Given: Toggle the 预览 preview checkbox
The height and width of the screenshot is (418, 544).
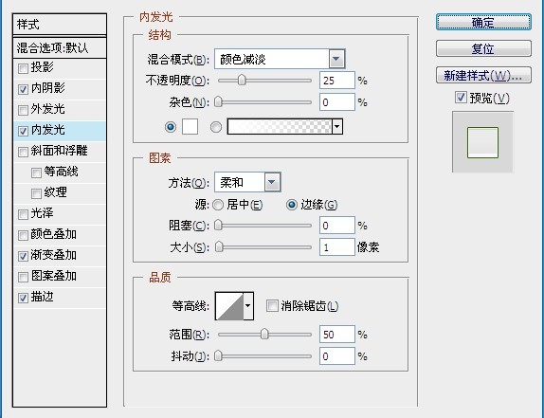Looking at the screenshot, I should (461, 97).
